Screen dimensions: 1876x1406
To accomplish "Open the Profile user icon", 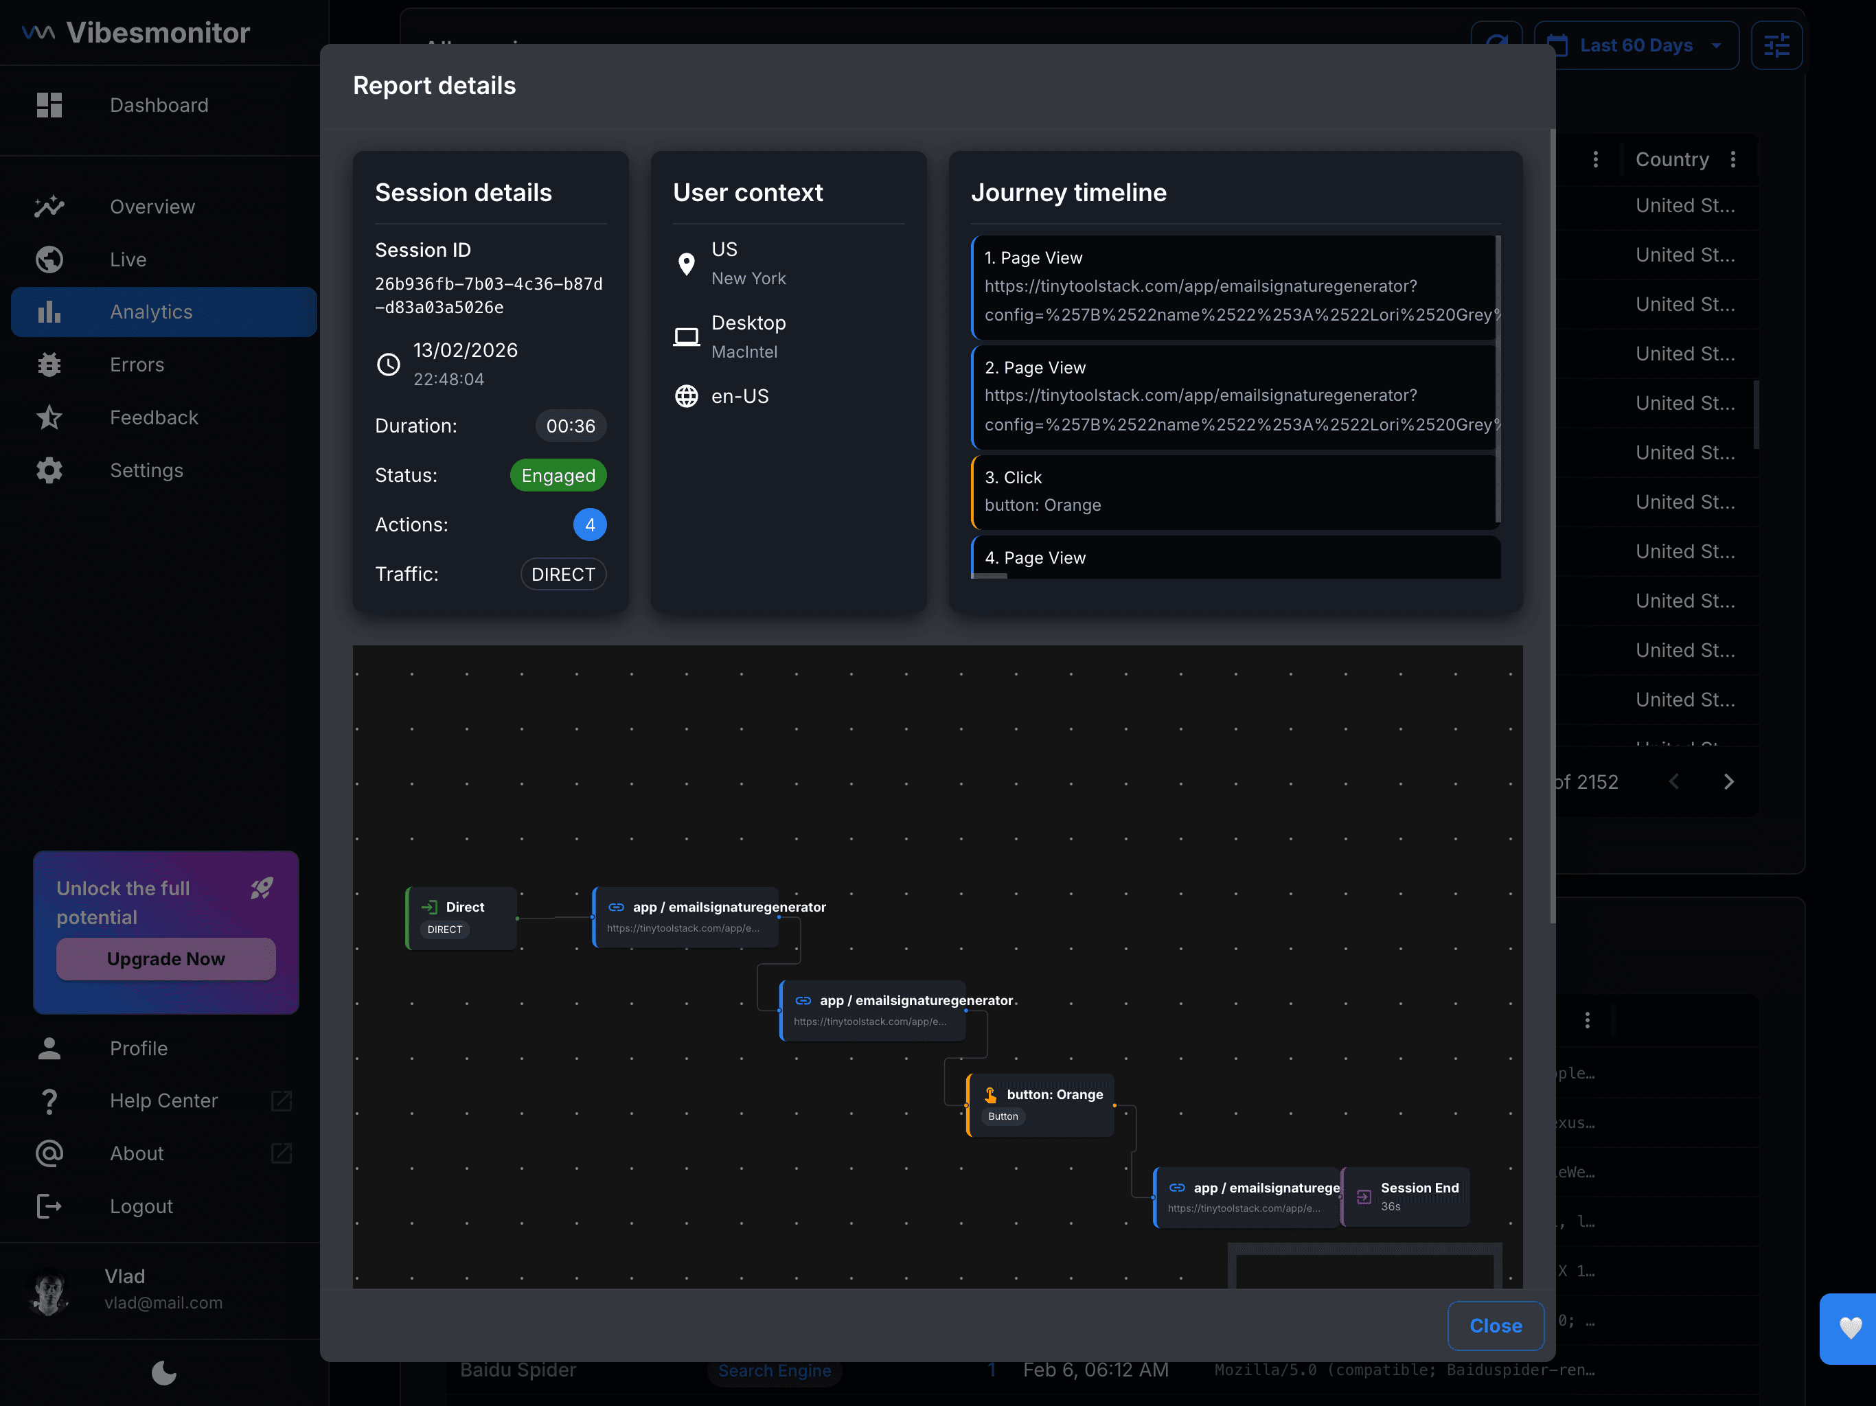I will (x=50, y=1048).
